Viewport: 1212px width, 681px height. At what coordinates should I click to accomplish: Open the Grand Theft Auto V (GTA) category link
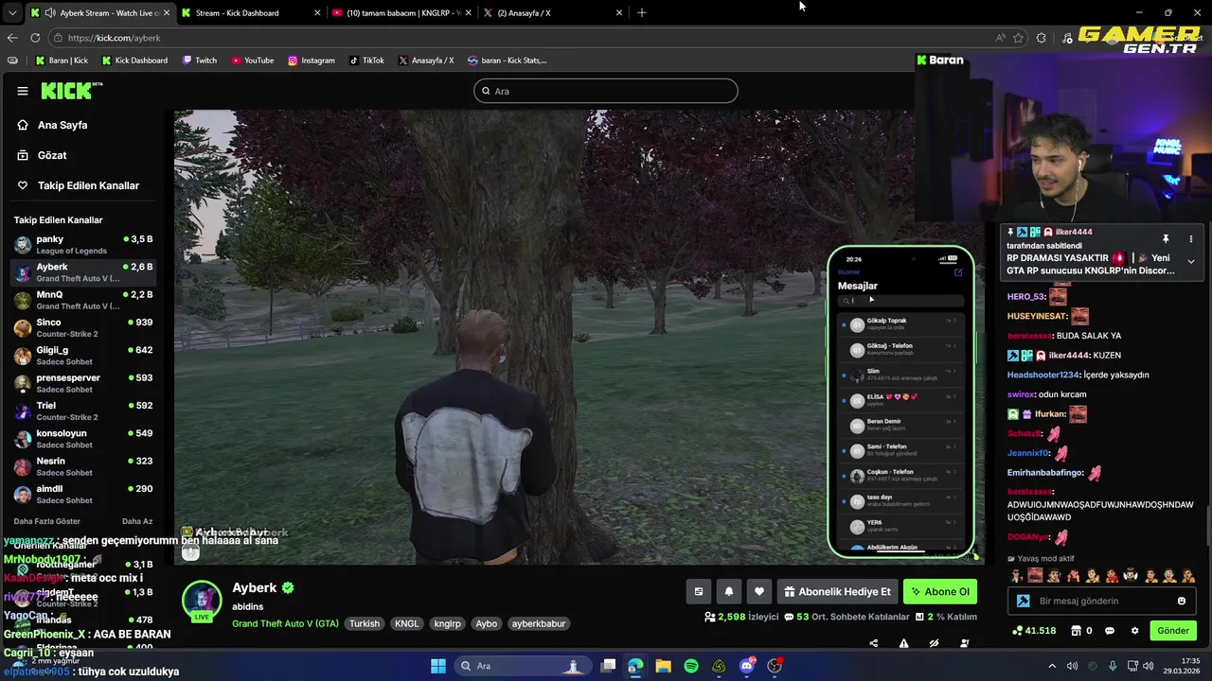[x=285, y=623]
